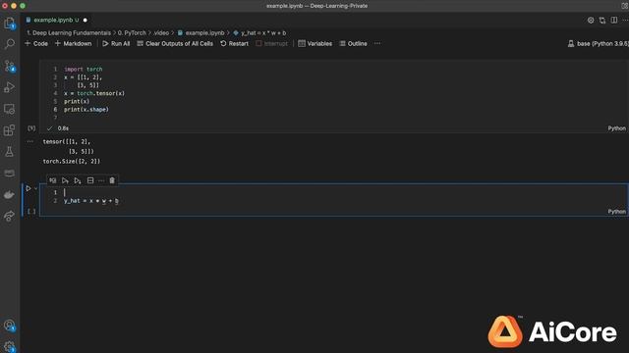Click the unsaved dot on the example.ipynb tab
Screen dimensions: 629x353
pyautogui.click(x=86, y=20)
